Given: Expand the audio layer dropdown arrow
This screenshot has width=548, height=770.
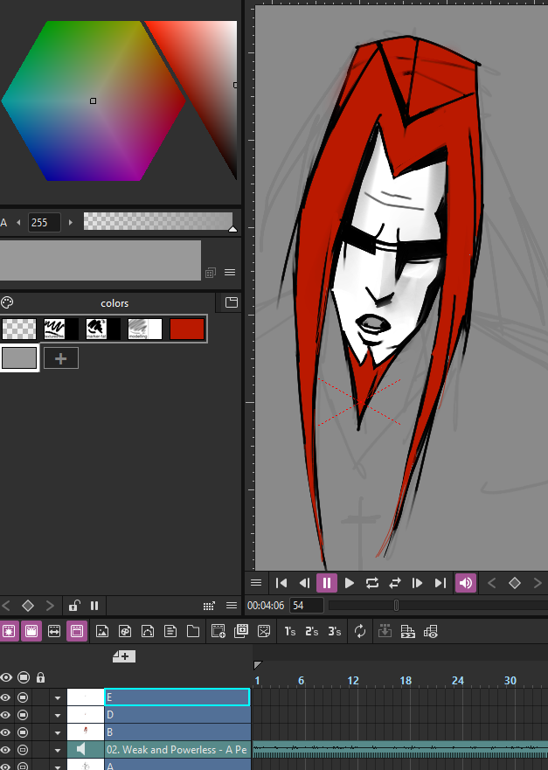Looking at the screenshot, I should pos(58,751).
